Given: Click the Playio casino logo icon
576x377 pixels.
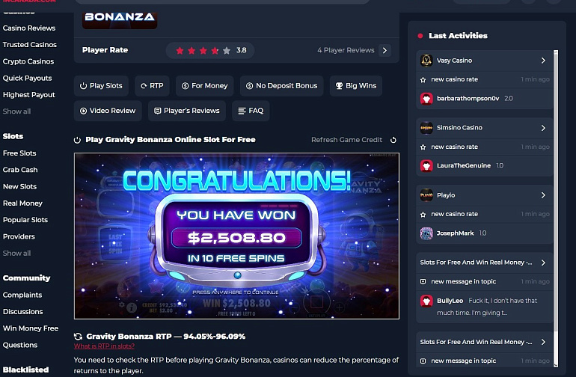Looking at the screenshot, I should [x=426, y=195].
